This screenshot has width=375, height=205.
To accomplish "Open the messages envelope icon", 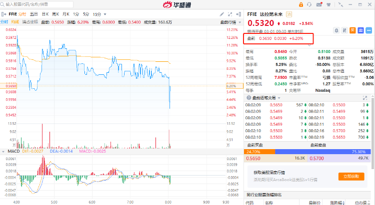I will point(319,4).
